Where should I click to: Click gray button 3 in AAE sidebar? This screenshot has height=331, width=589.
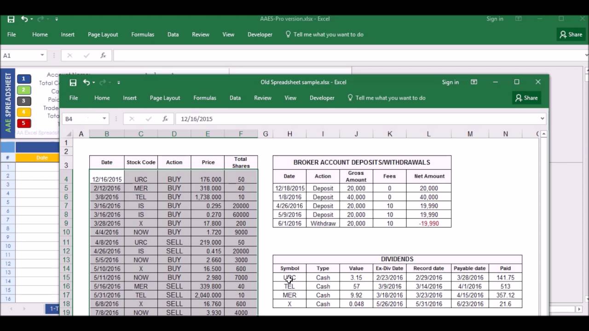24,101
